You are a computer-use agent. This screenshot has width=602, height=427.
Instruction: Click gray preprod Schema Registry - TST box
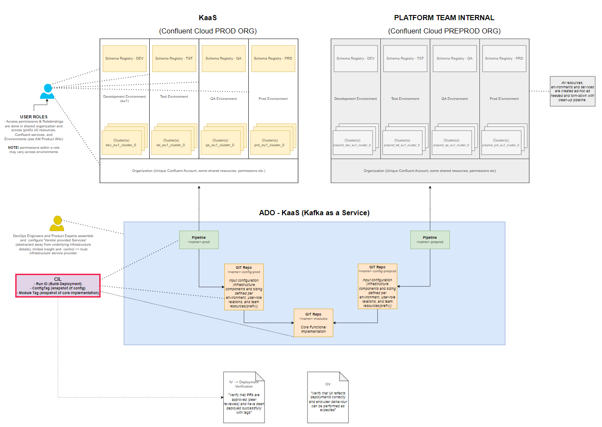click(x=405, y=59)
